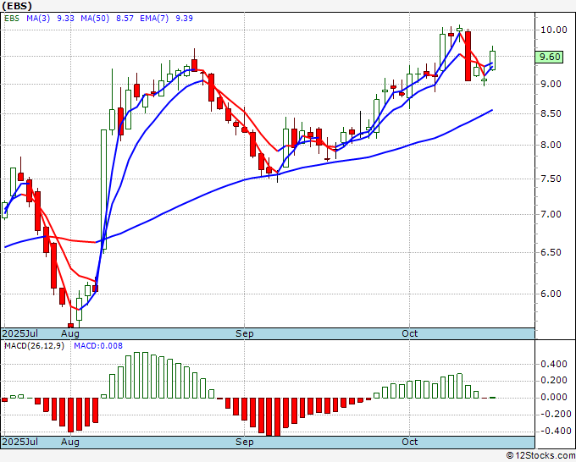Click the MACD(26,12,9) indicator label
This screenshot has height=462, width=576.
(x=34, y=346)
